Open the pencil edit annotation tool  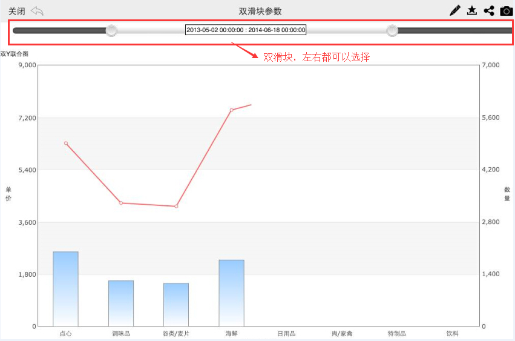[x=455, y=10]
